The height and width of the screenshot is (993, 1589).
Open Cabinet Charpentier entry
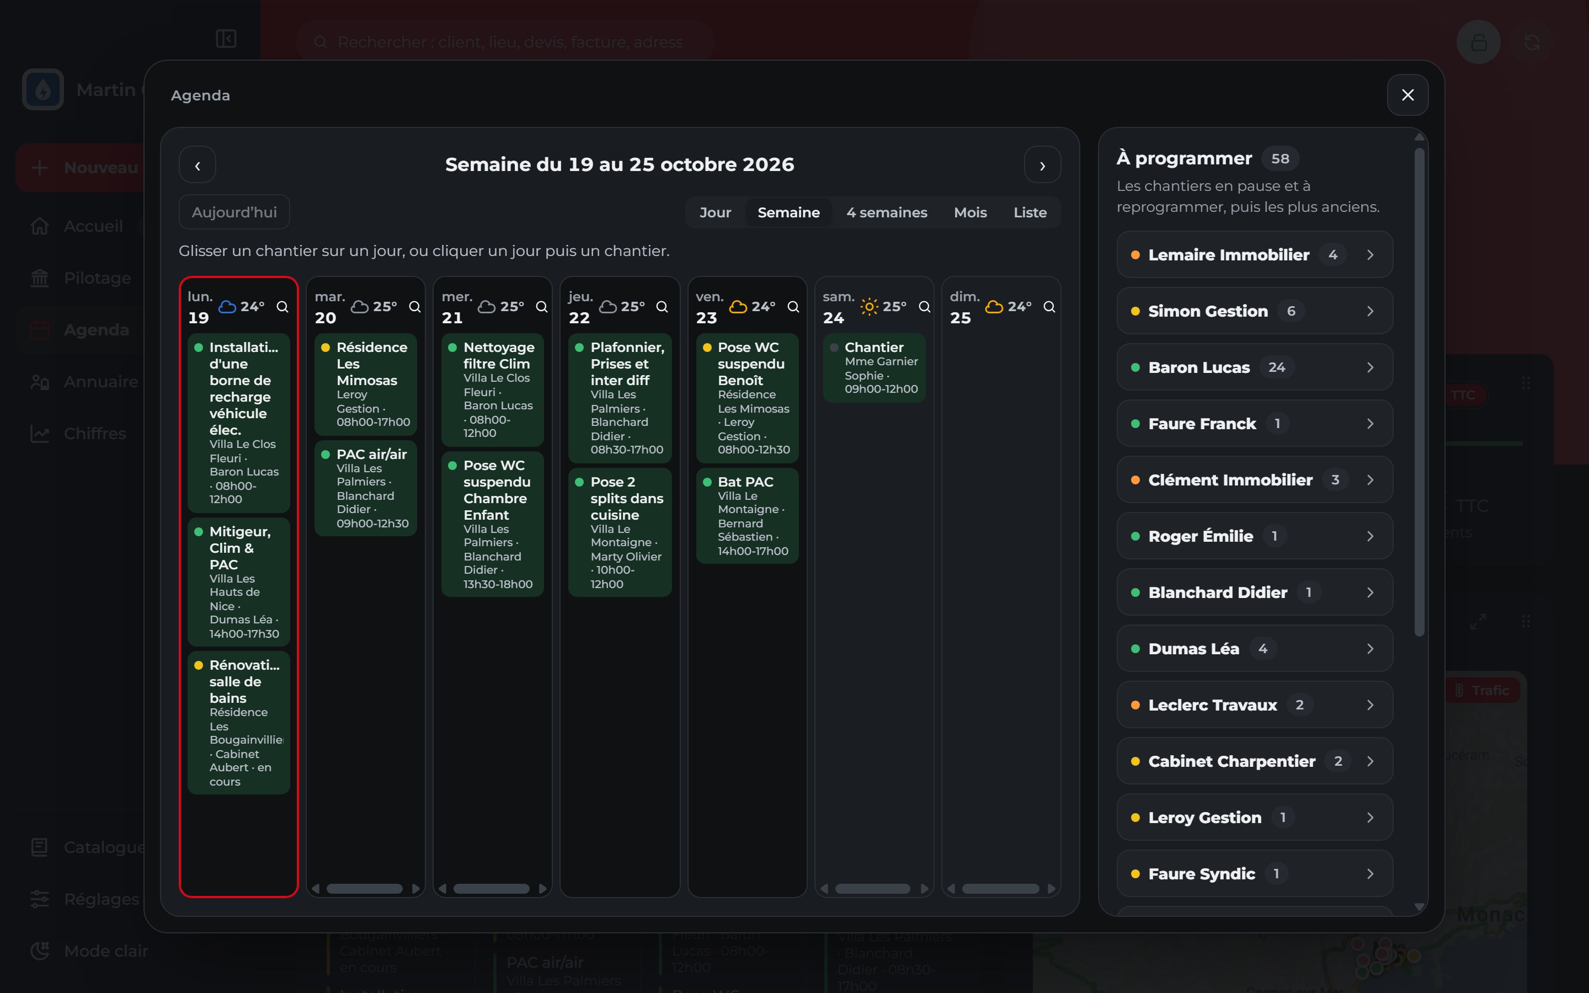point(1255,761)
